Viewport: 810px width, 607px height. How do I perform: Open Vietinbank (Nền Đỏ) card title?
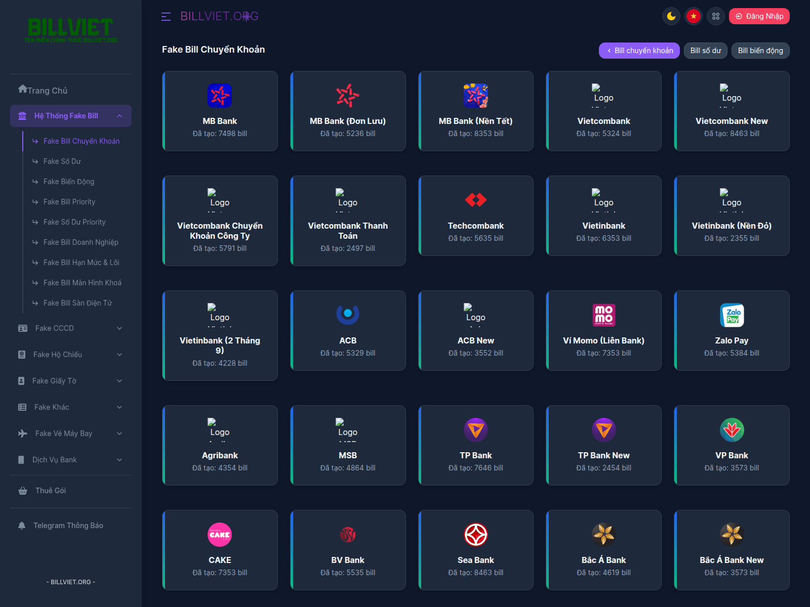coord(732,226)
